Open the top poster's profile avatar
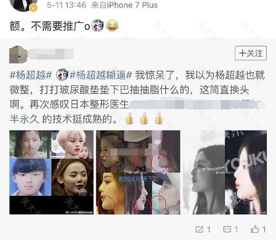This screenshot has height=240, width=276. [x=23, y=4]
